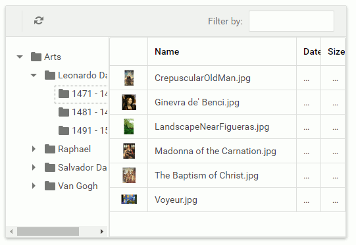Open the 1481 - 14 folder label
The image size is (356, 245).
tap(89, 112)
